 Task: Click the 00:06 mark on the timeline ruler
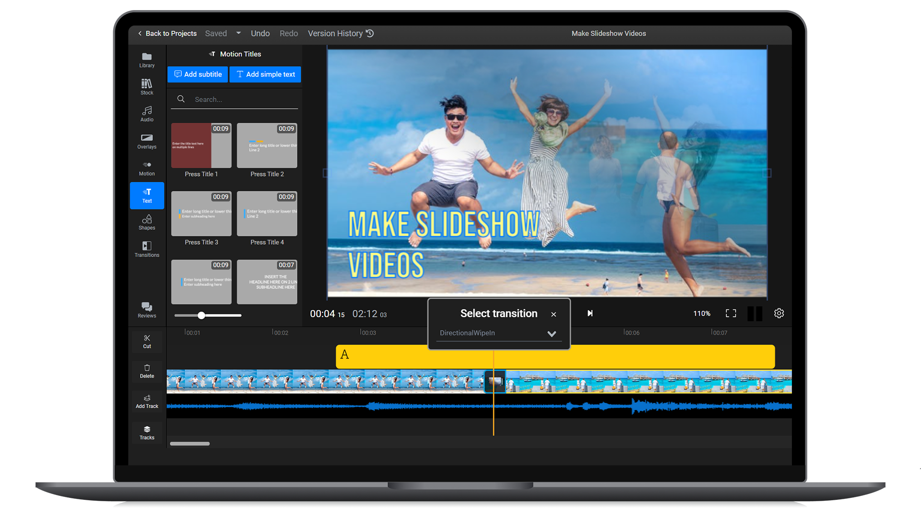click(632, 332)
